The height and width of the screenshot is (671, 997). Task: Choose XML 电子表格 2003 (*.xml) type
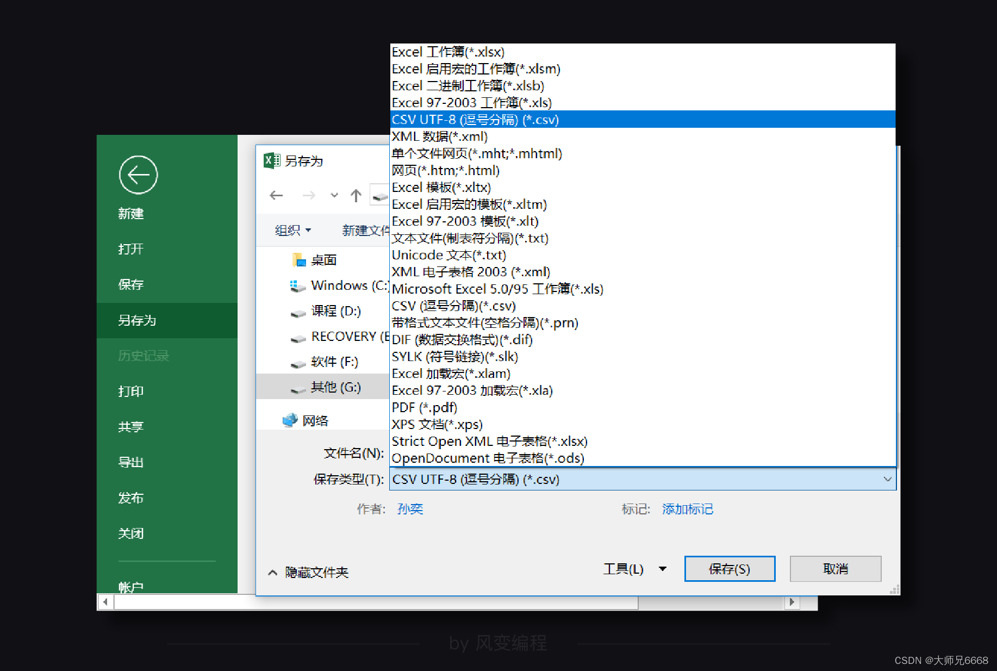pos(643,272)
